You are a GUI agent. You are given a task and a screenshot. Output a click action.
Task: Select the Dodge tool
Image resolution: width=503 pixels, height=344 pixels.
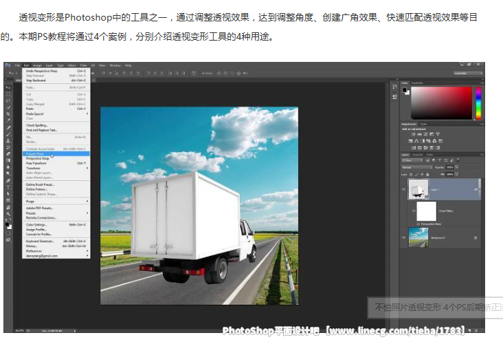8,173
